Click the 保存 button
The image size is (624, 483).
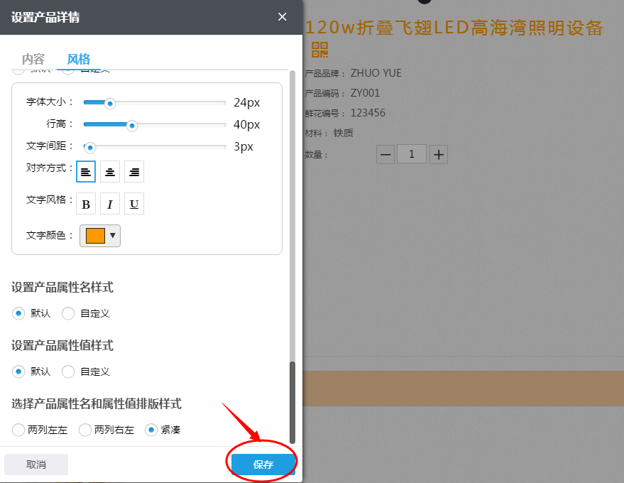(x=262, y=464)
